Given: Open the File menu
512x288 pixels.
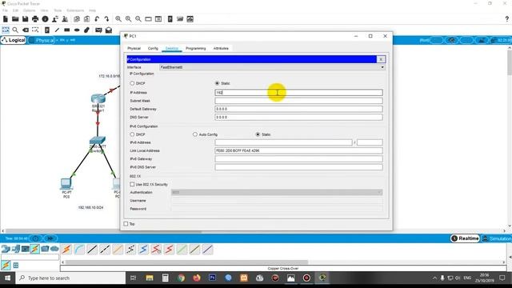Looking at the screenshot, I should 5,10.
